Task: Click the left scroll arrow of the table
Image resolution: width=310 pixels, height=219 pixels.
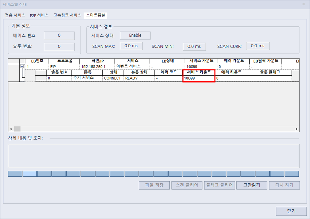Action: pyautogui.click(x=11, y=129)
